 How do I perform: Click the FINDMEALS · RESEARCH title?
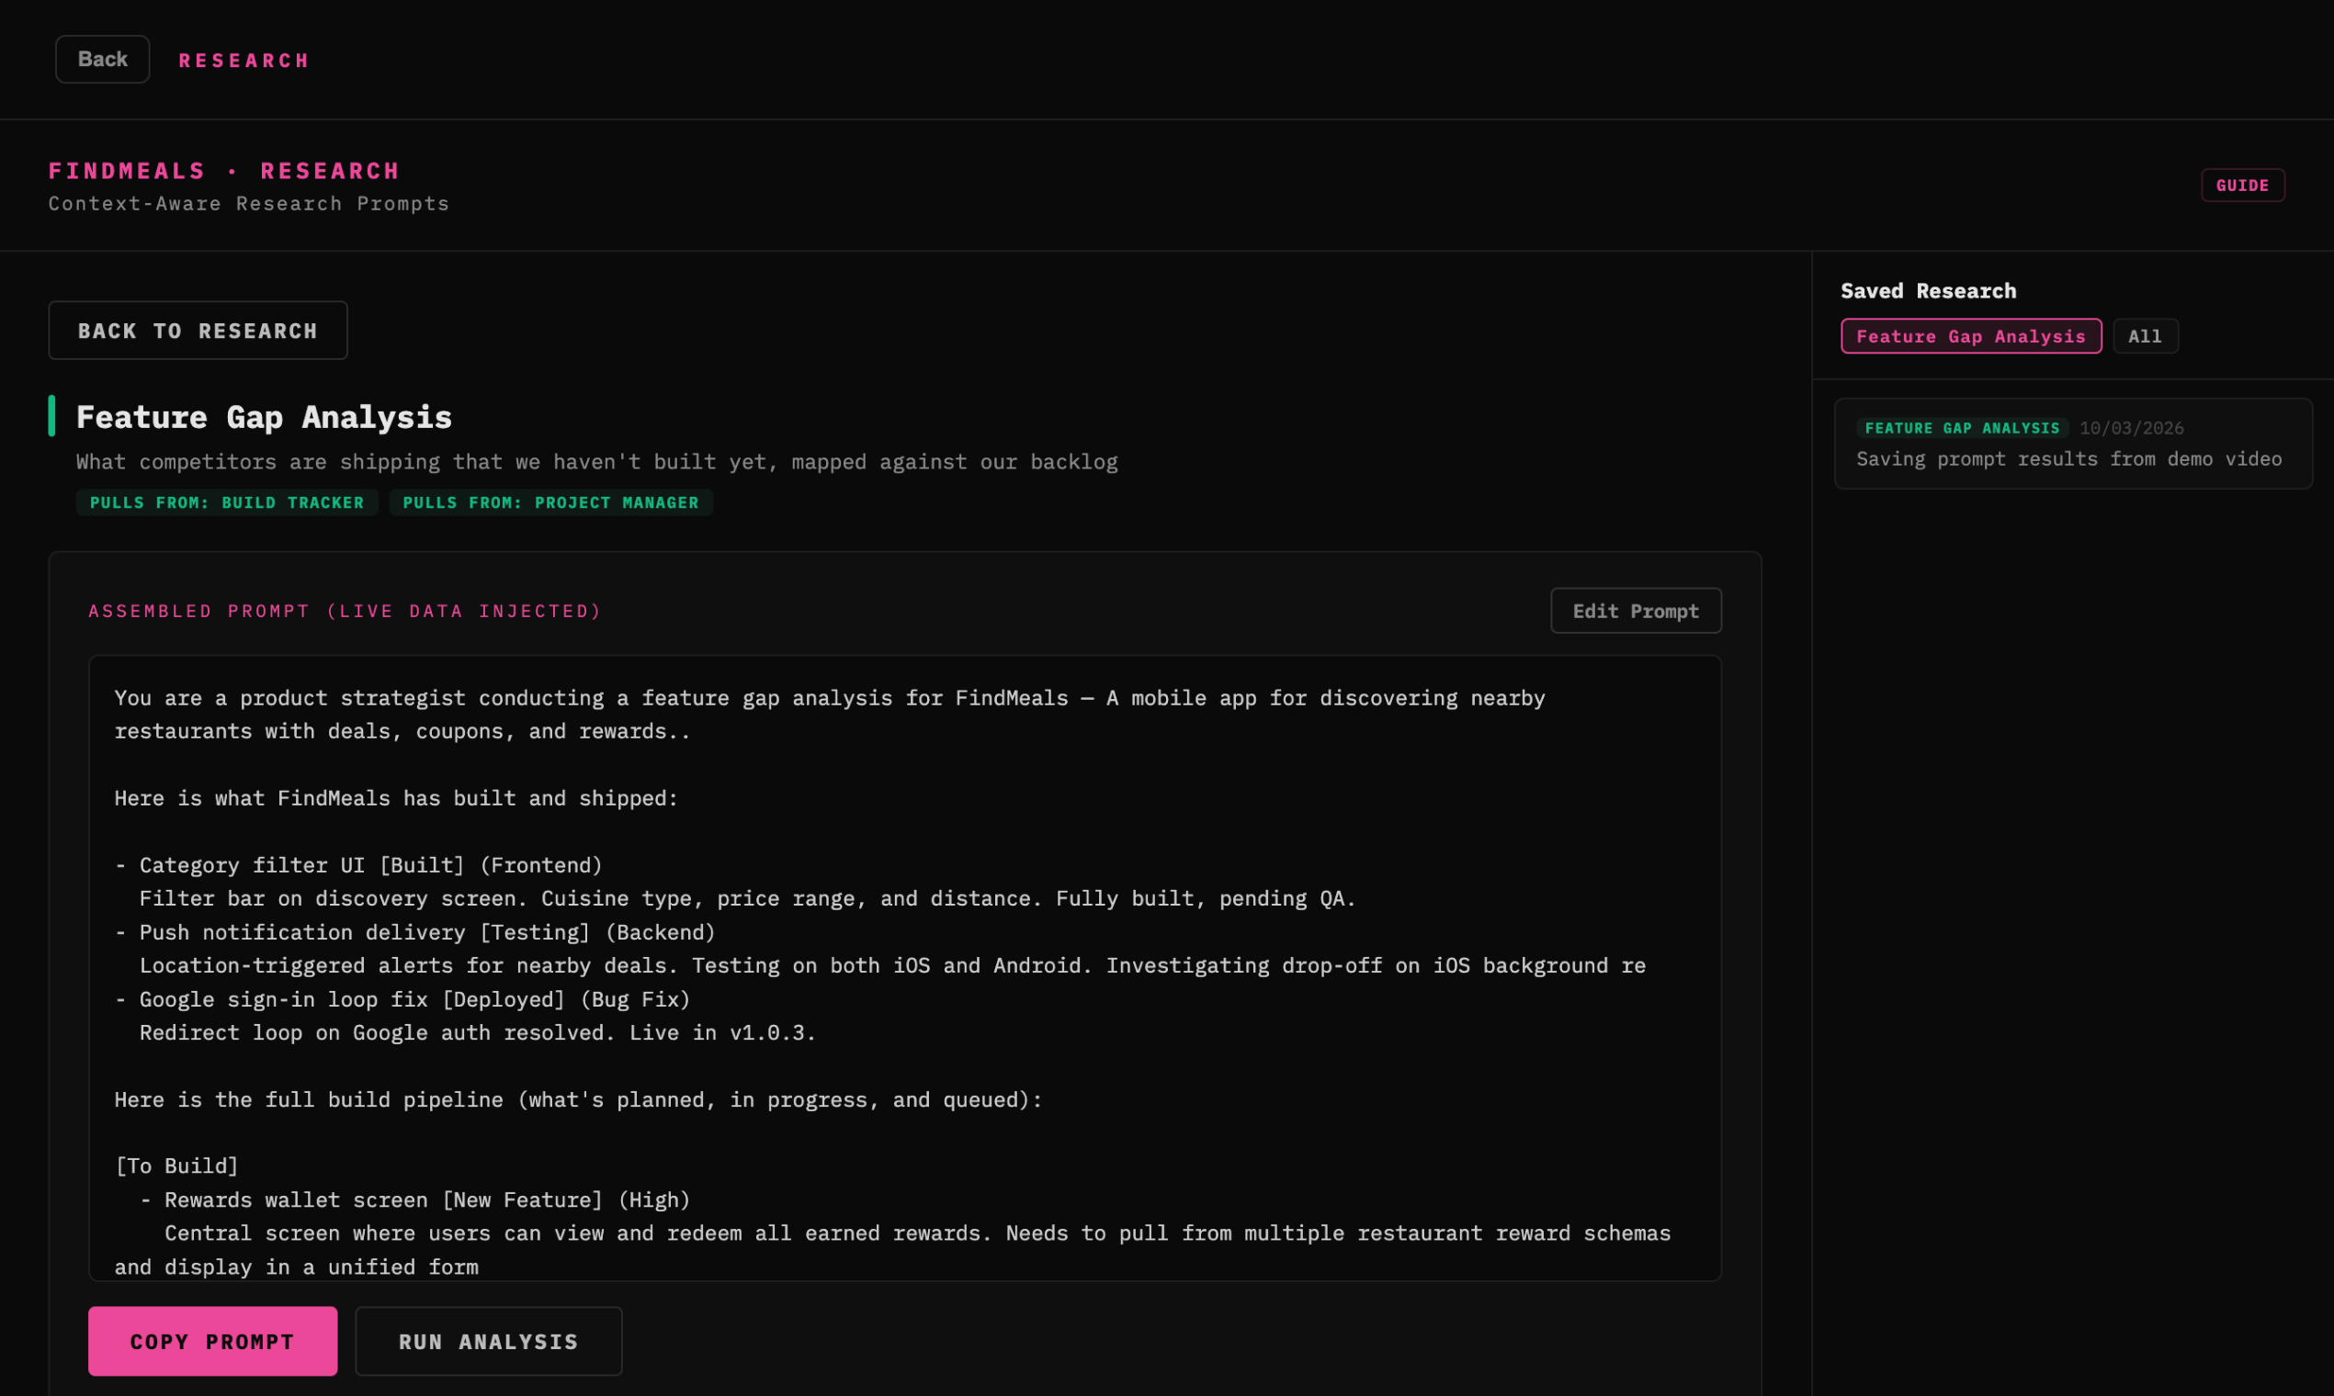pos(224,171)
